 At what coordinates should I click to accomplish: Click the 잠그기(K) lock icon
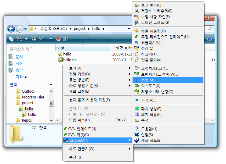[x=137, y=54]
